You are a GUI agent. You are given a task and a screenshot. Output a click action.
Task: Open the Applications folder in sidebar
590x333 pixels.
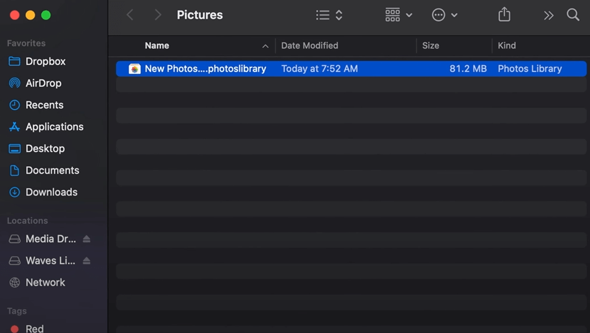pos(54,126)
